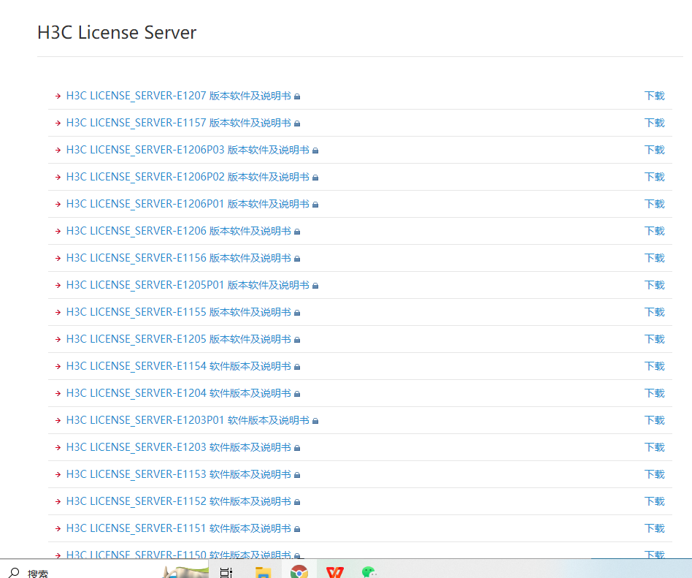This screenshot has height=578, width=692.
Task: Click the lock icon beside E1205P01 entry
Action: pyautogui.click(x=315, y=286)
